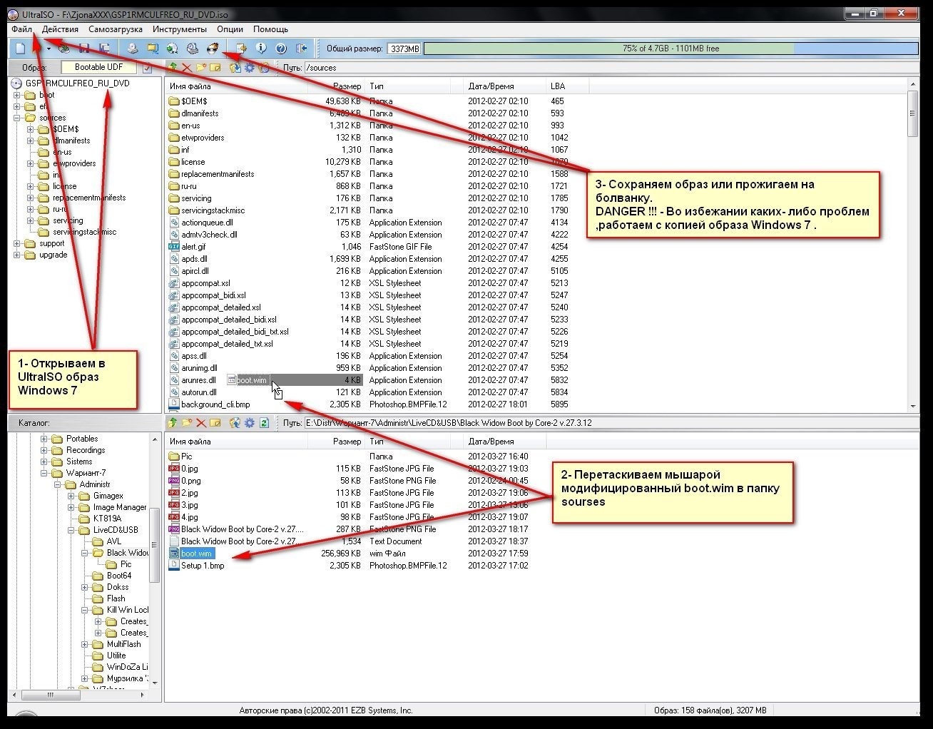The width and height of the screenshot is (933, 729).
Task: Open the Опции menu
Action: [230, 29]
